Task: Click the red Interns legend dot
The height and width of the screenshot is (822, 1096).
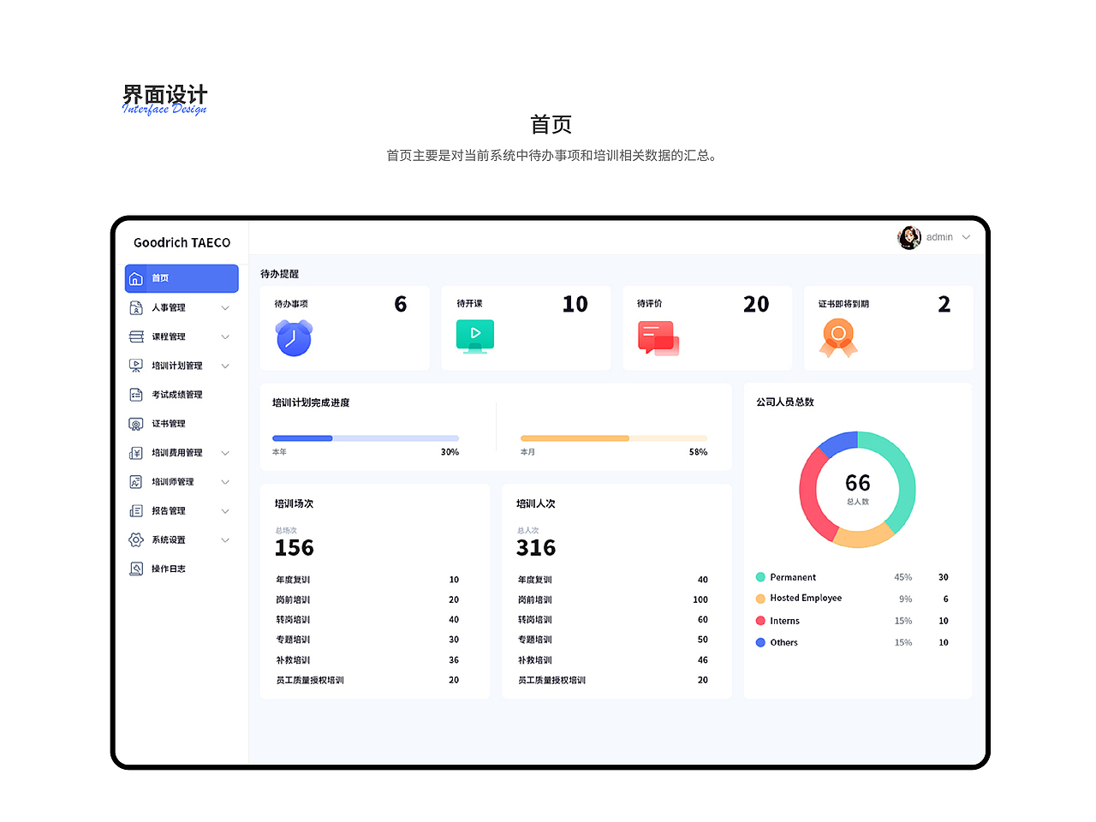Action: (760, 622)
